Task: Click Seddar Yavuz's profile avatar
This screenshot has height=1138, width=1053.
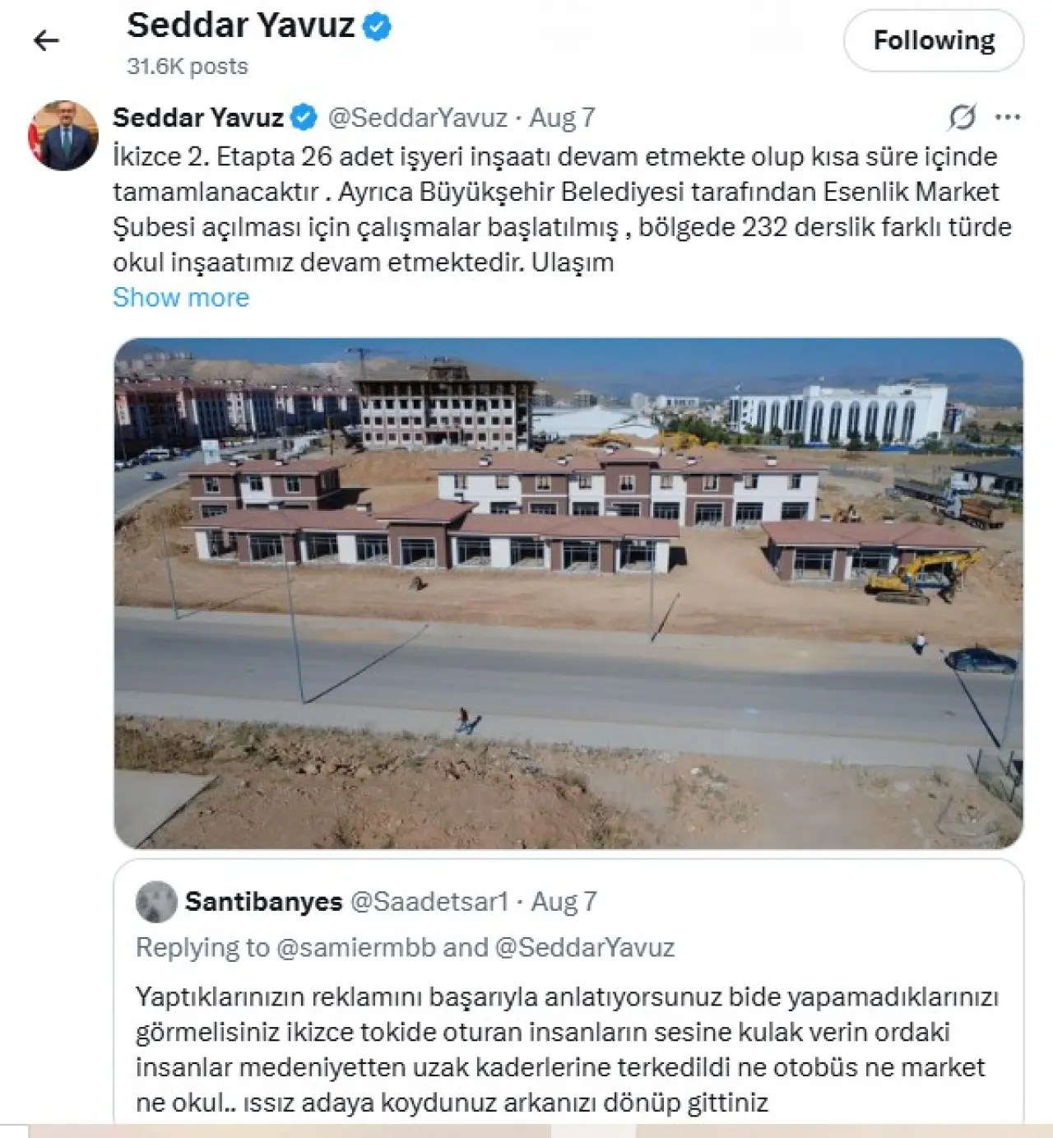Action: (x=63, y=136)
